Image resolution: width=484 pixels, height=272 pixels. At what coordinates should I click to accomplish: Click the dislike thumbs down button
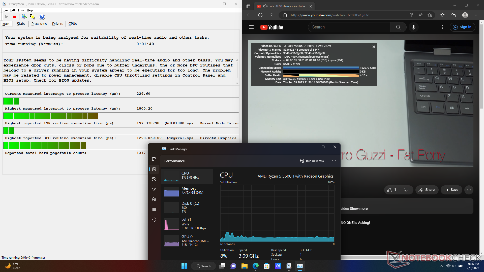[406, 190]
